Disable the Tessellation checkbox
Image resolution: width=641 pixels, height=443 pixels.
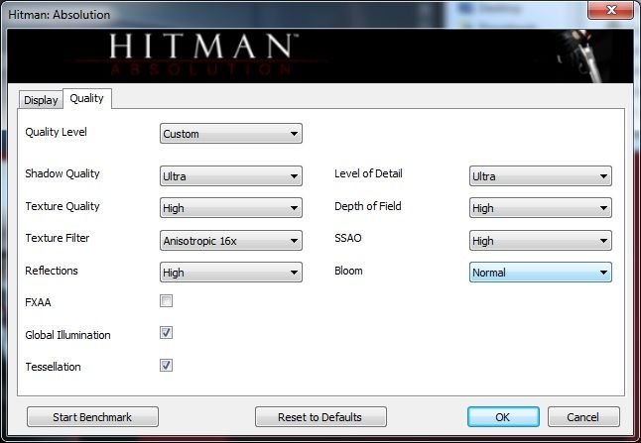(166, 365)
